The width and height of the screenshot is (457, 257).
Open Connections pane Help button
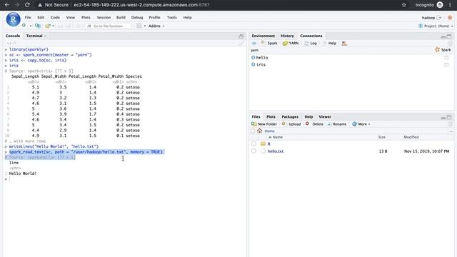tap(330, 43)
